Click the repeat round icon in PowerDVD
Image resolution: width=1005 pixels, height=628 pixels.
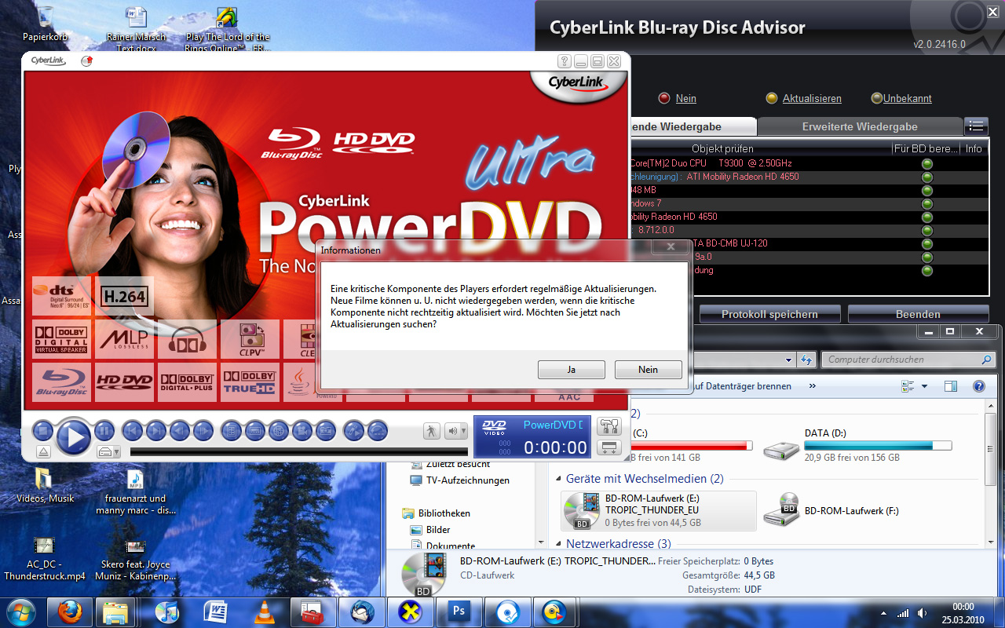point(378,430)
